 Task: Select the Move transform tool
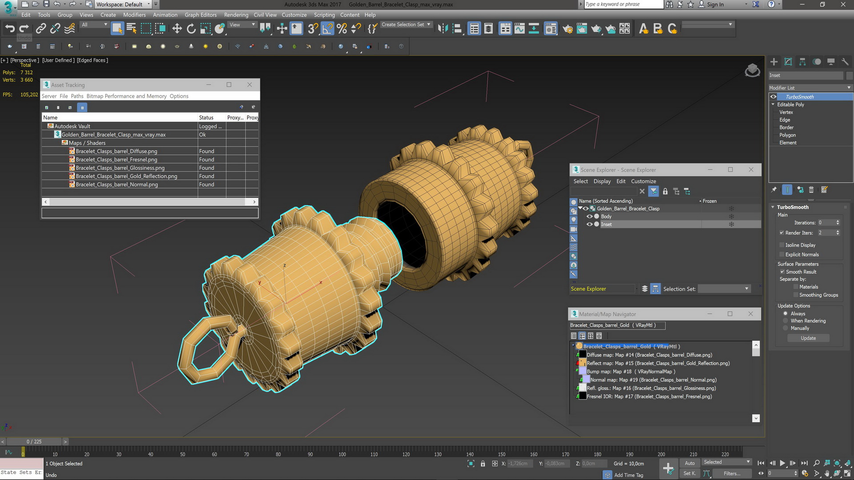pyautogui.click(x=177, y=29)
